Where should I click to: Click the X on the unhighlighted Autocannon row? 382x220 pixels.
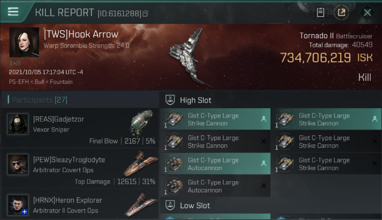tap(264, 186)
